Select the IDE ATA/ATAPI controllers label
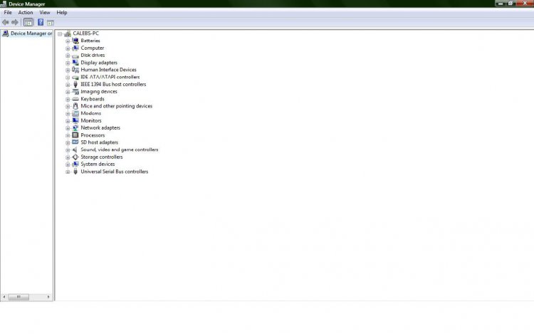 click(110, 77)
